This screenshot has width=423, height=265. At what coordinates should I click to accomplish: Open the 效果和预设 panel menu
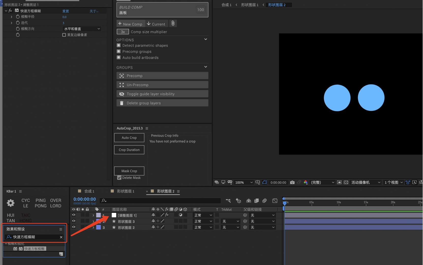(x=61, y=229)
